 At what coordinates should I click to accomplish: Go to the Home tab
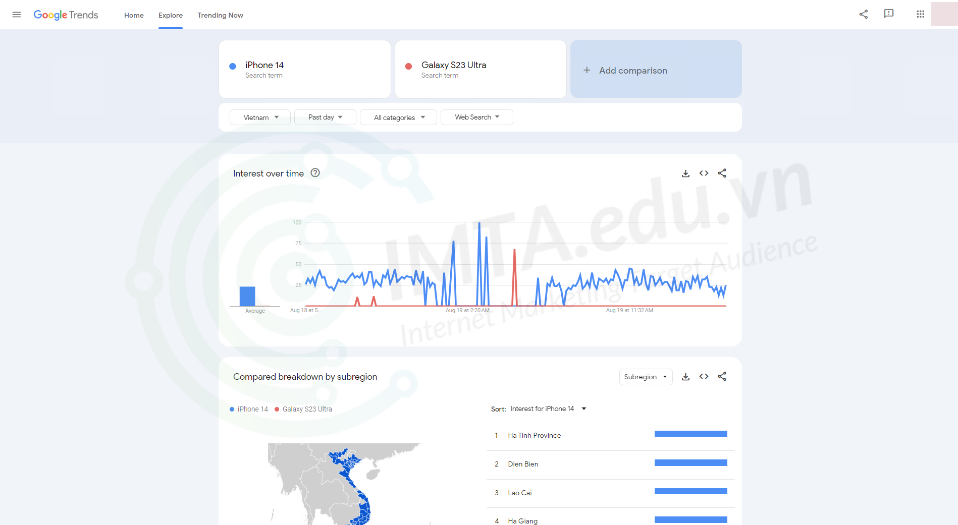[134, 15]
